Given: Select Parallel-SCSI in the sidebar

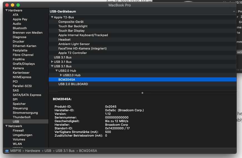Looking at the screenshot, I should [x=22, y=86].
